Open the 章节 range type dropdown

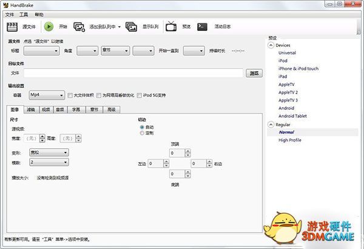pyautogui.click(x=115, y=50)
